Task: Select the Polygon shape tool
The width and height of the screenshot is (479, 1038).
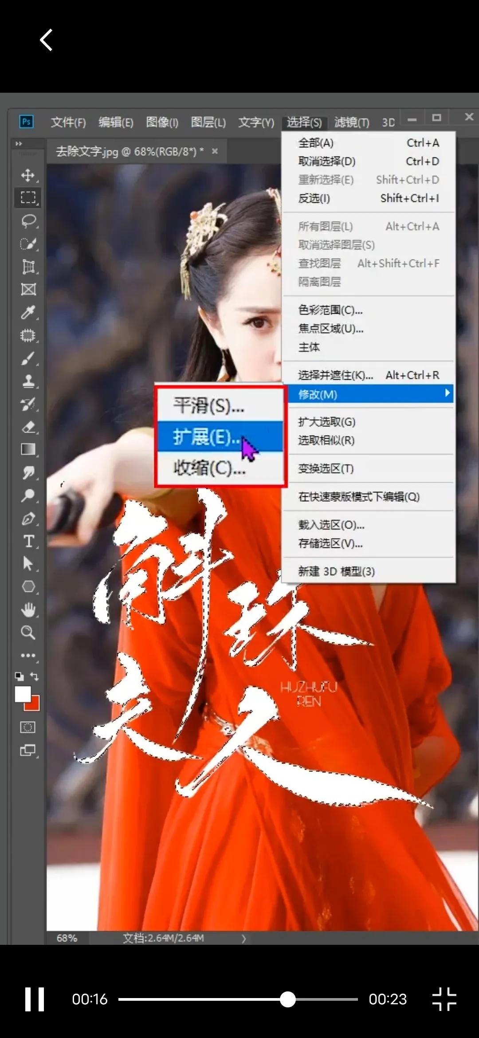Action: coord(28,587)
